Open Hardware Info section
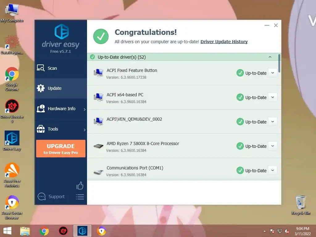This screenshot has height=237, width=316. tap(61, 109)
